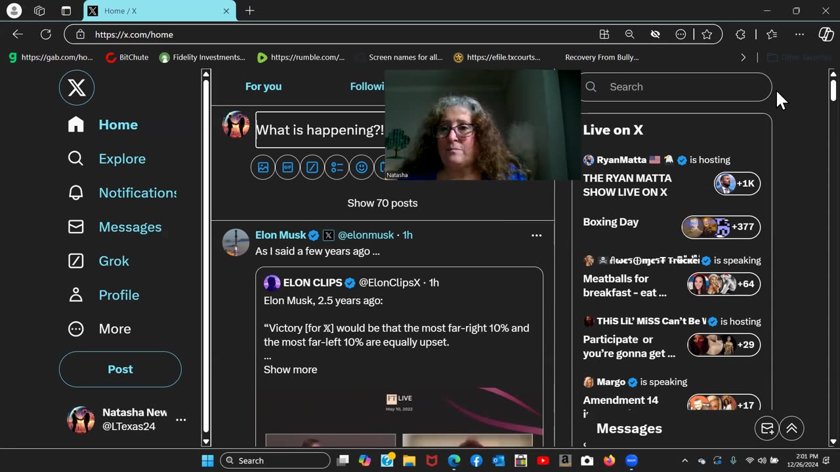Open Notifications in the sidebar
Viewport: 840px width, 472px height.
(x=122, y=193)
